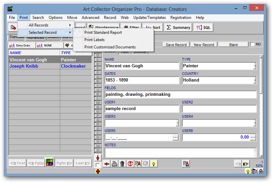This screenshot has width=273, height=183.
Task: Click the copy record document icon
Action: [x=138, y=164]
